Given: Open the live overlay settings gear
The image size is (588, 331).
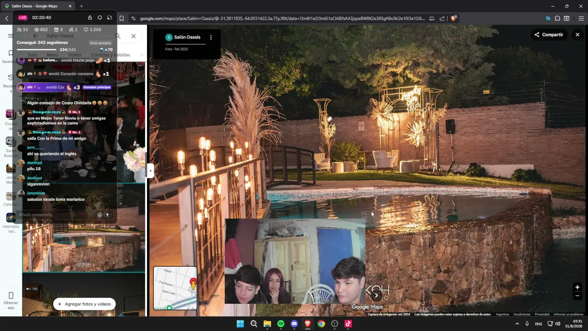Looking at the screenshot, I should 100,17.
